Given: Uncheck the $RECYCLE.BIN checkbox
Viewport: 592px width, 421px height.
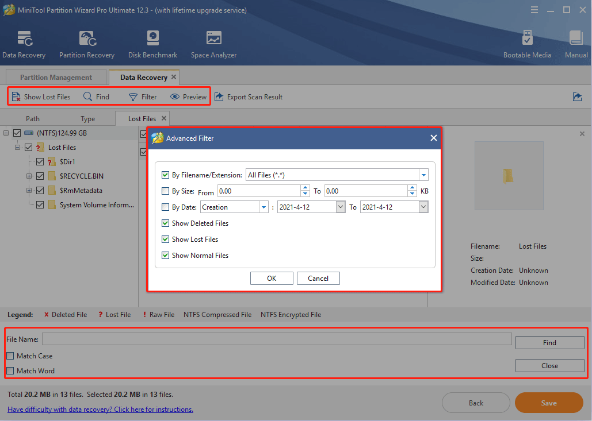Looking at the screenshot, I should point(40,176).
